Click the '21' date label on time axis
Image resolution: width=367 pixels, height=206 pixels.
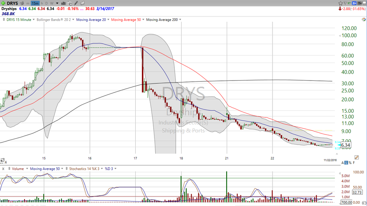click(x=227, y=158)
